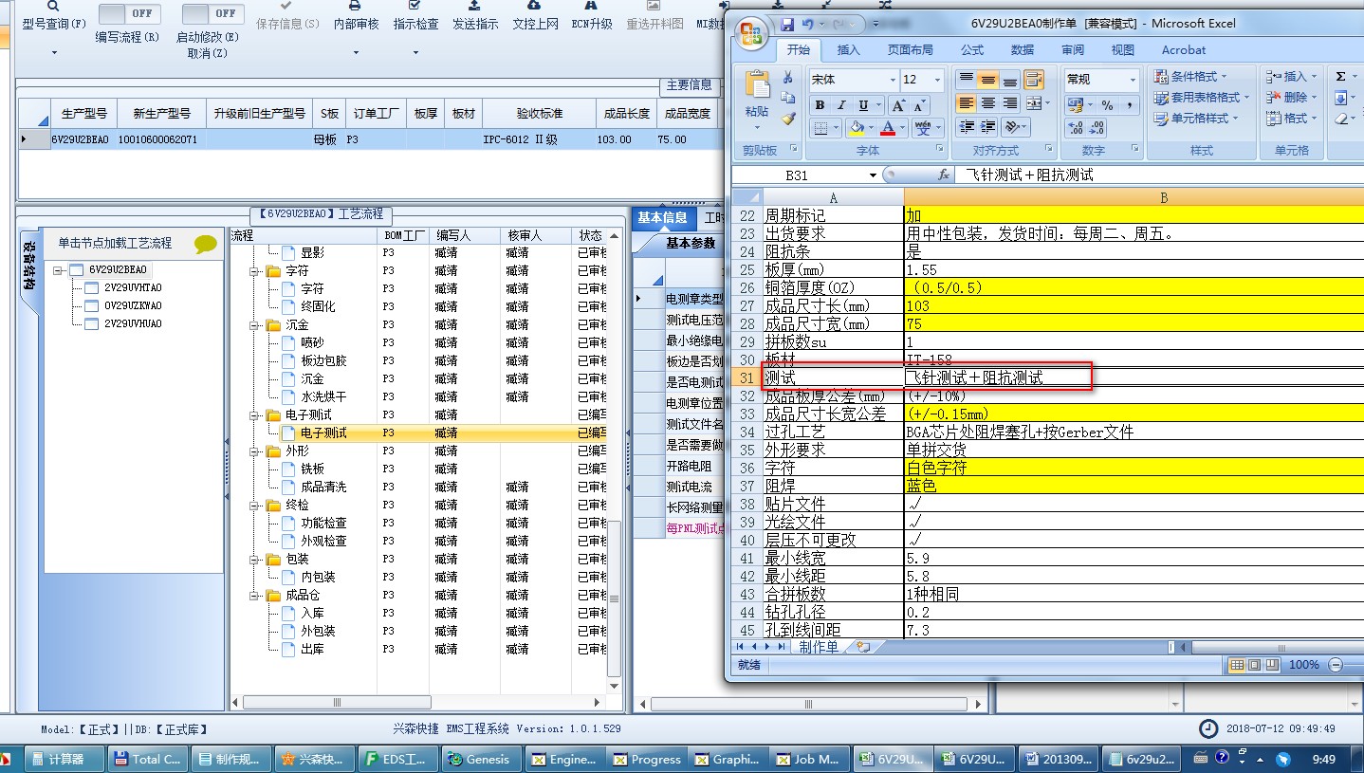The height and width of the screenshot is (773, 1364).
Task: Select the 电子测试 row in process tree
Action: [417, 433]
